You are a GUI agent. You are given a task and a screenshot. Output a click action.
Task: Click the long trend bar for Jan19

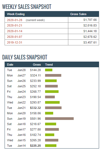(59, 119)
